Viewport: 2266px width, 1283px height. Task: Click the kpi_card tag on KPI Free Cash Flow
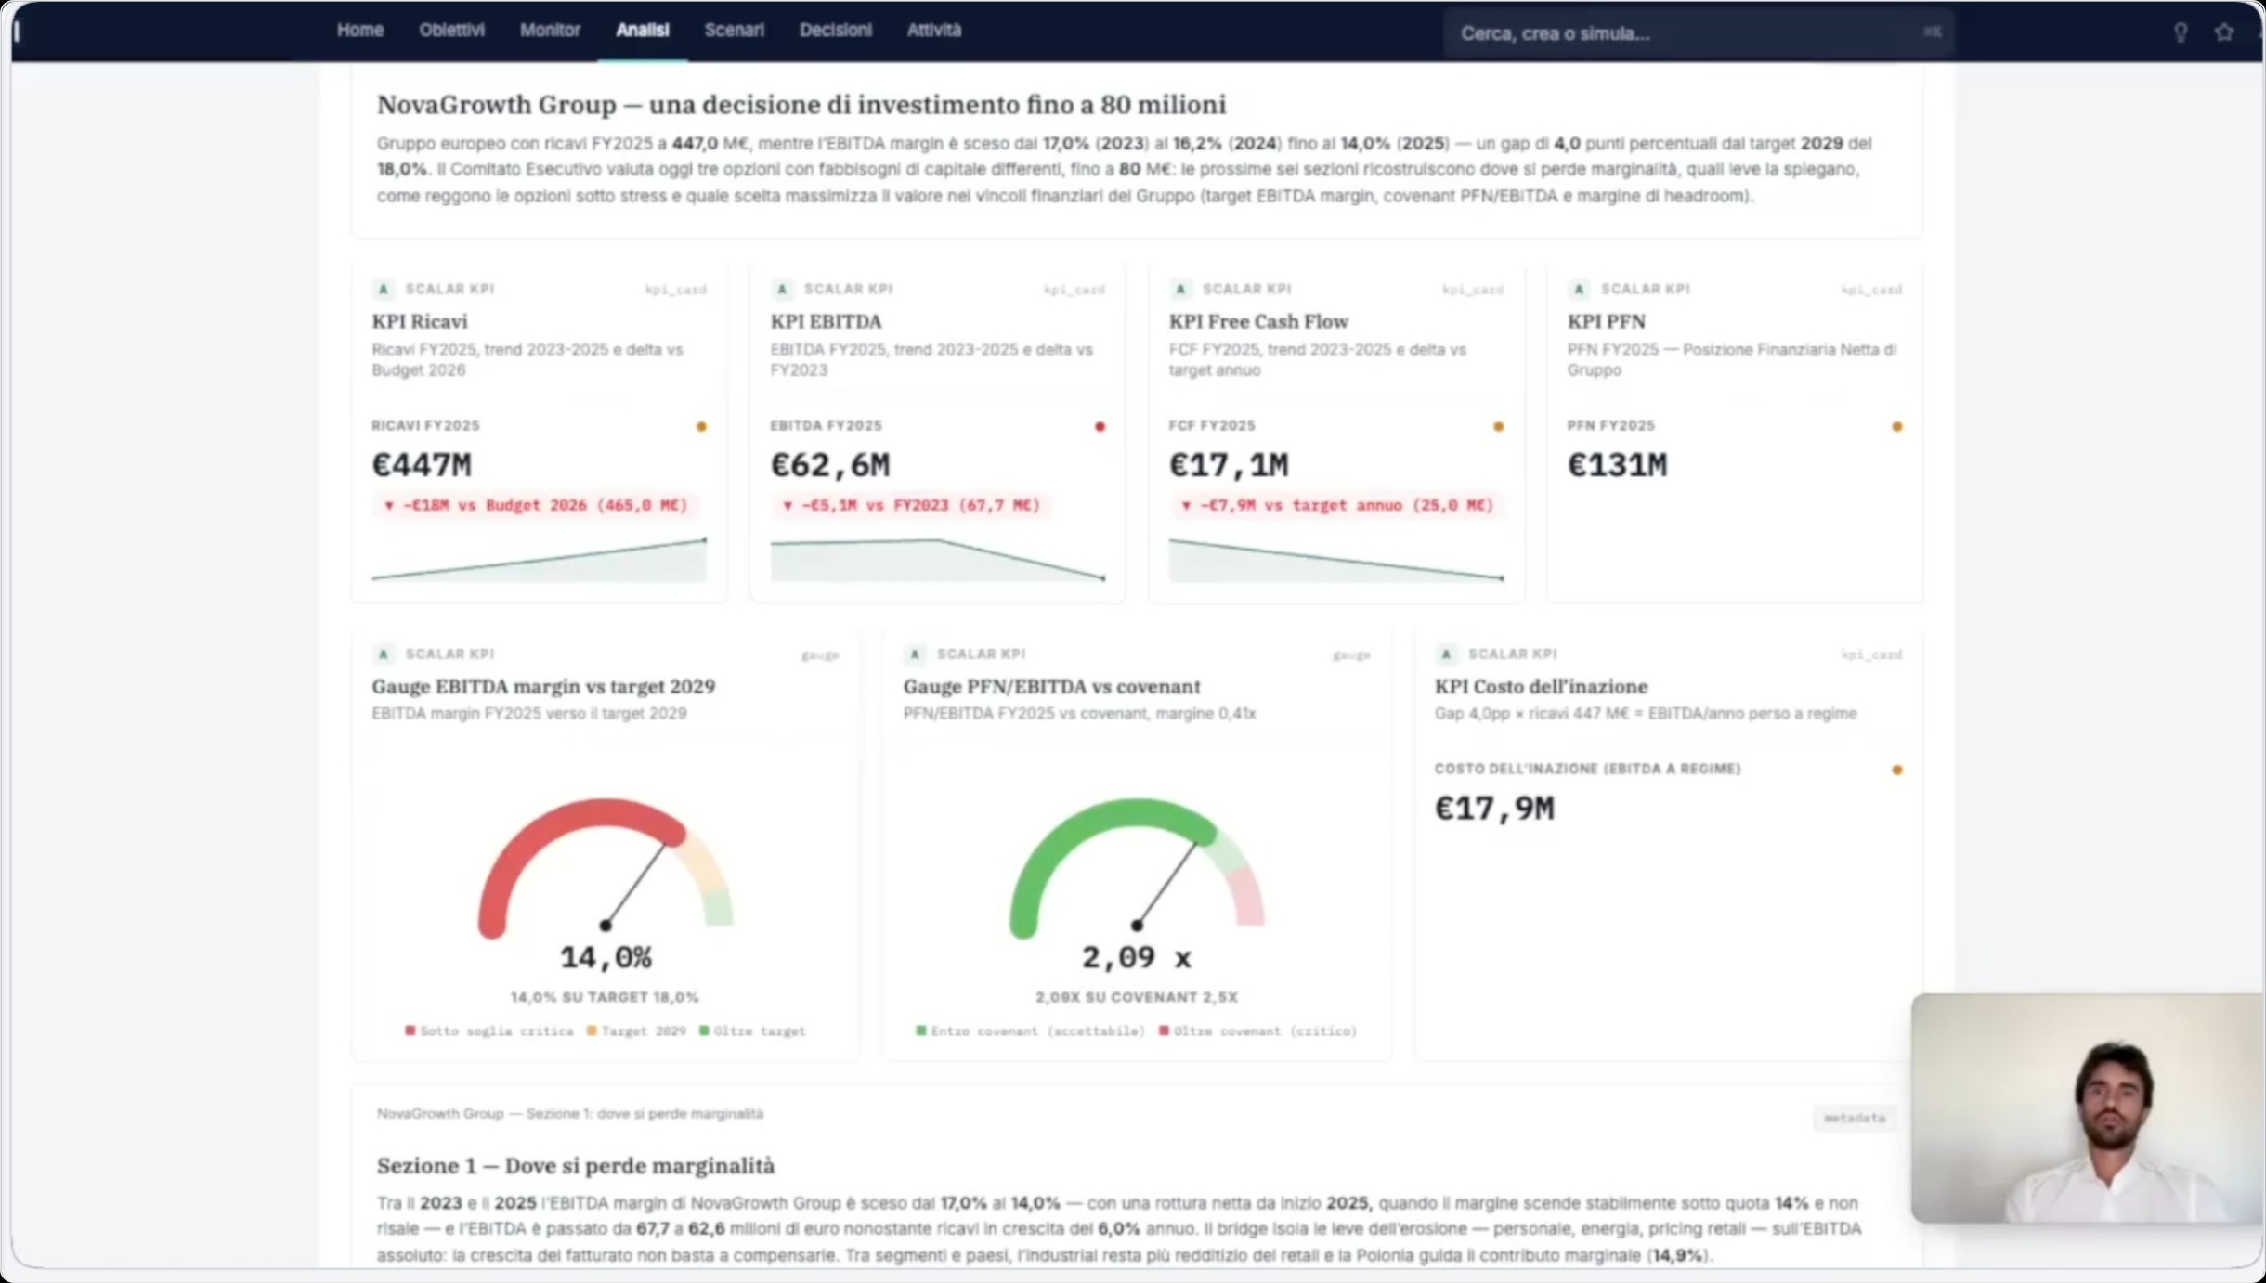click(x=1473, y=290)
